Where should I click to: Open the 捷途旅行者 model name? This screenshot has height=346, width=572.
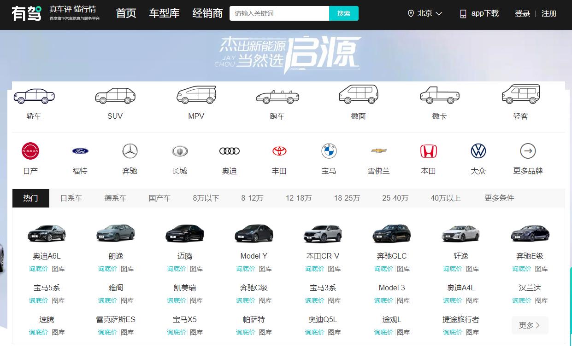(461, 320)
